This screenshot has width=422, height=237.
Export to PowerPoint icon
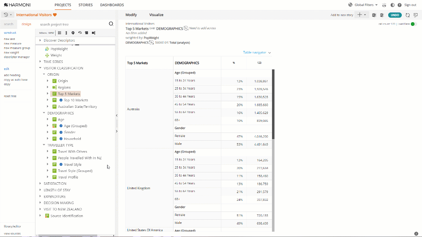[x=382, y=15]
